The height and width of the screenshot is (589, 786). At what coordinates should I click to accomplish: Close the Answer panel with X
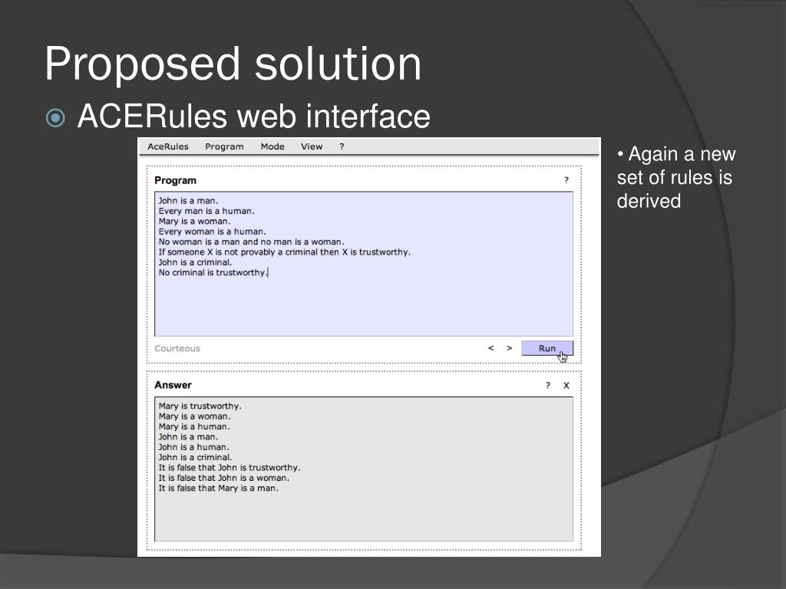point(566,385)
